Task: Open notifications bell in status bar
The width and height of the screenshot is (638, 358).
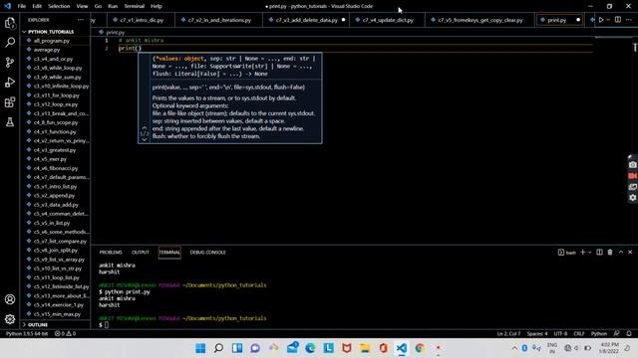Action: tap(629, 334)
